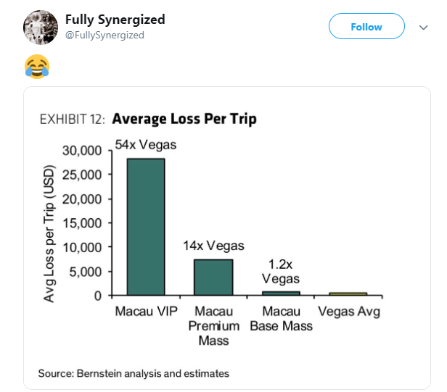Screen dimensions: 447x392
Task: Open the Fully Synergized profile avatar
Action: 41,28
